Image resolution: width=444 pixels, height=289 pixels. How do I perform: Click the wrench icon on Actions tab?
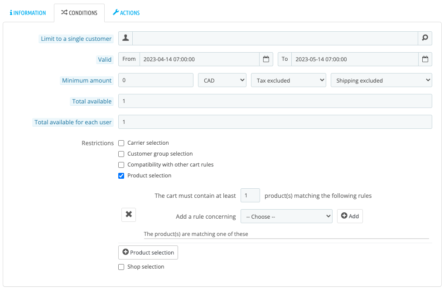pyautogui.click(x=116, y=13)
